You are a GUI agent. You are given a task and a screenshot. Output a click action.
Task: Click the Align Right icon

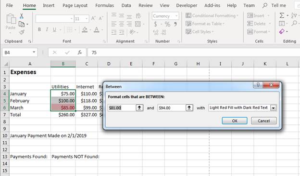[x=129, y=24]
